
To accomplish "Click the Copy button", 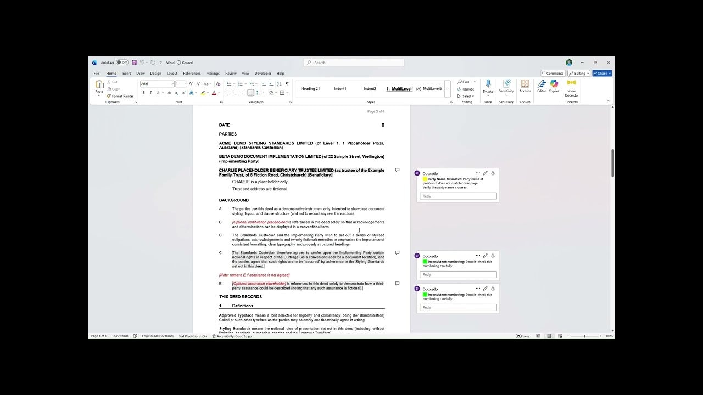I will pos(113,89).
